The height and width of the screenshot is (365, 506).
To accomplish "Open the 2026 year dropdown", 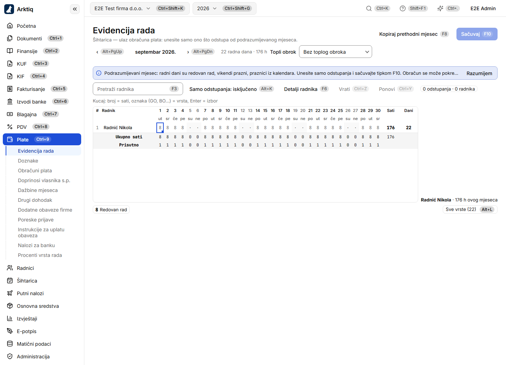I will (x=224, y=8).
